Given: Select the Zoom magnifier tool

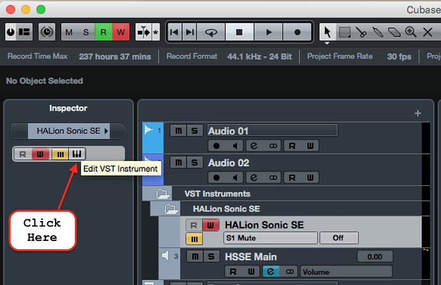Looking at the screenshot, I should pos(411,33).
